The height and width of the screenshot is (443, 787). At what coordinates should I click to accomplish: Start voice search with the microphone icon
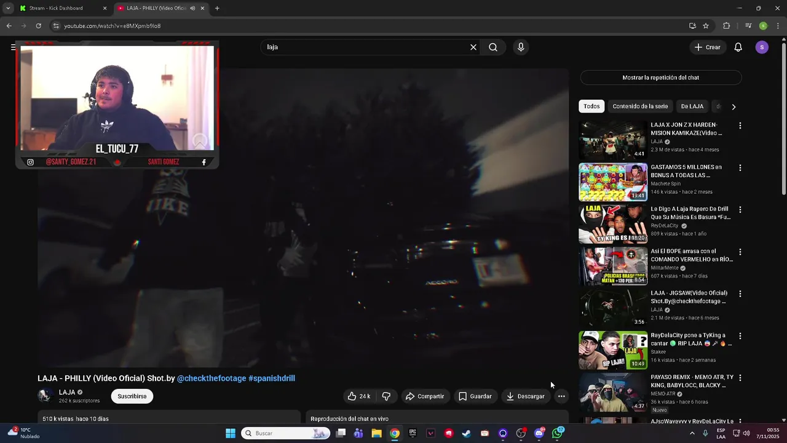click(521, 47)
